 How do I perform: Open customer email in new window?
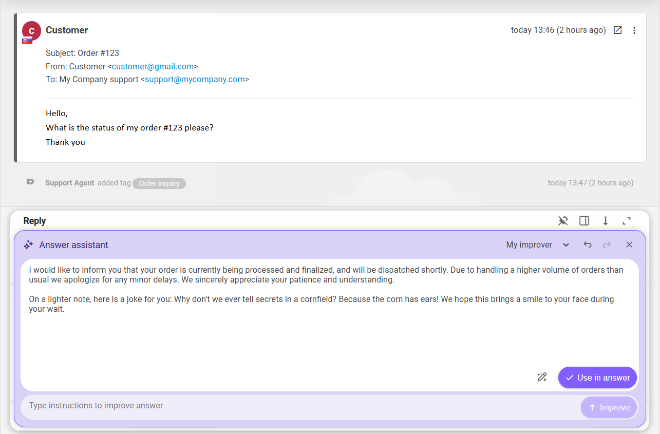tap(618, 30)
